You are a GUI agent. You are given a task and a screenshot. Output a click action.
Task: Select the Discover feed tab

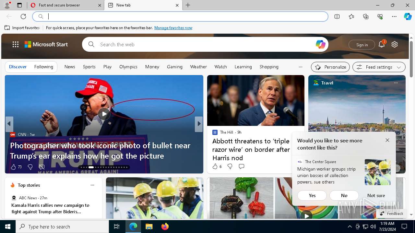[18, 67]
